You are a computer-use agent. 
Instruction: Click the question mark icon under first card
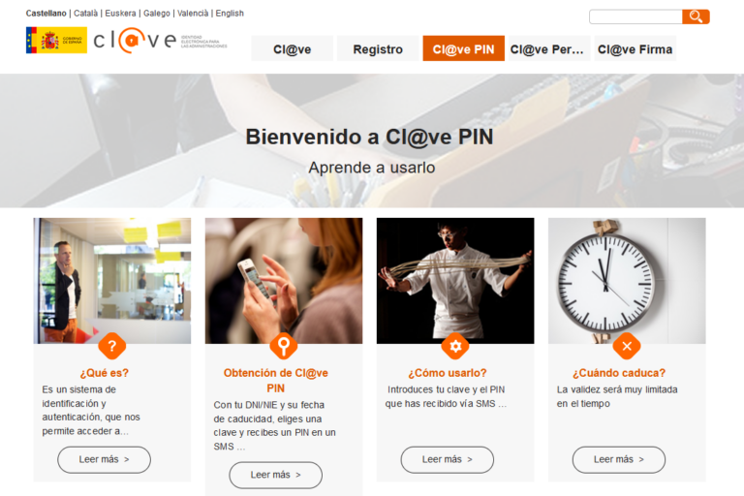[112, 346]
